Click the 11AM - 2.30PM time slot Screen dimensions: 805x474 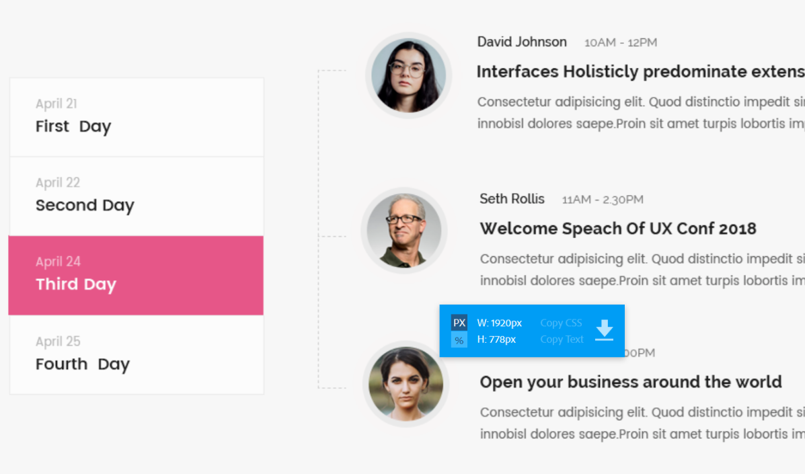tap(603, 199)
